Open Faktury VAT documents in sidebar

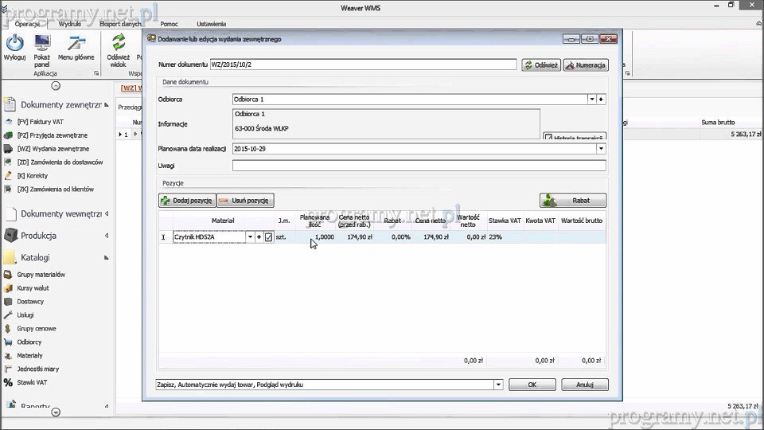40,122
